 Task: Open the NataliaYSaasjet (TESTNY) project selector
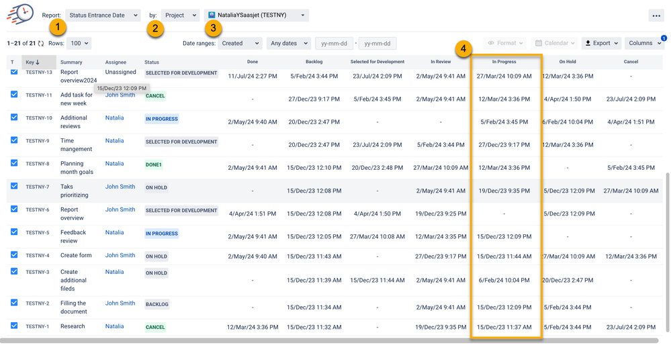pos(257,15)
